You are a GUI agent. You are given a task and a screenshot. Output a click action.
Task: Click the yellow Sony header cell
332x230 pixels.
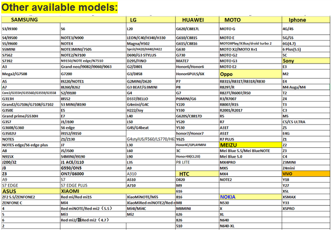(306, 61)
